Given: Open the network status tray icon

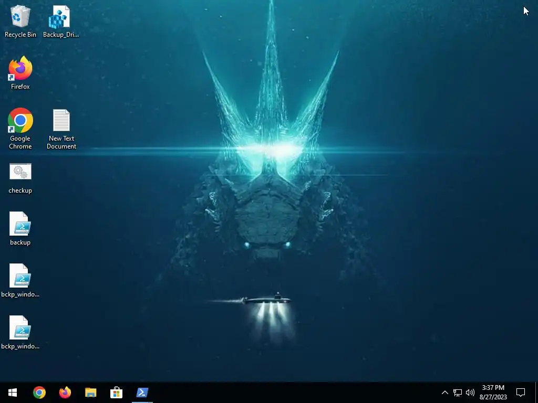Looking at the screenshot, I should pos(458,393).
